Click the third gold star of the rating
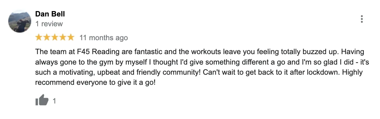The image size is (380, 119). (x=55, y=37)
